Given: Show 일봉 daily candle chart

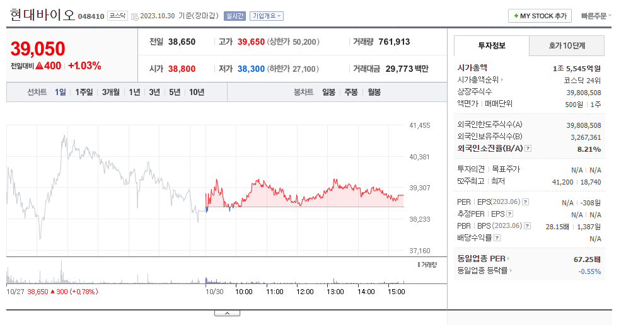Looking at the screenshot, I should (328, 92).
